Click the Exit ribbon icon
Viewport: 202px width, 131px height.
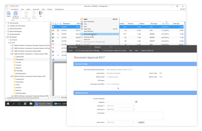[x=41, y=13]
